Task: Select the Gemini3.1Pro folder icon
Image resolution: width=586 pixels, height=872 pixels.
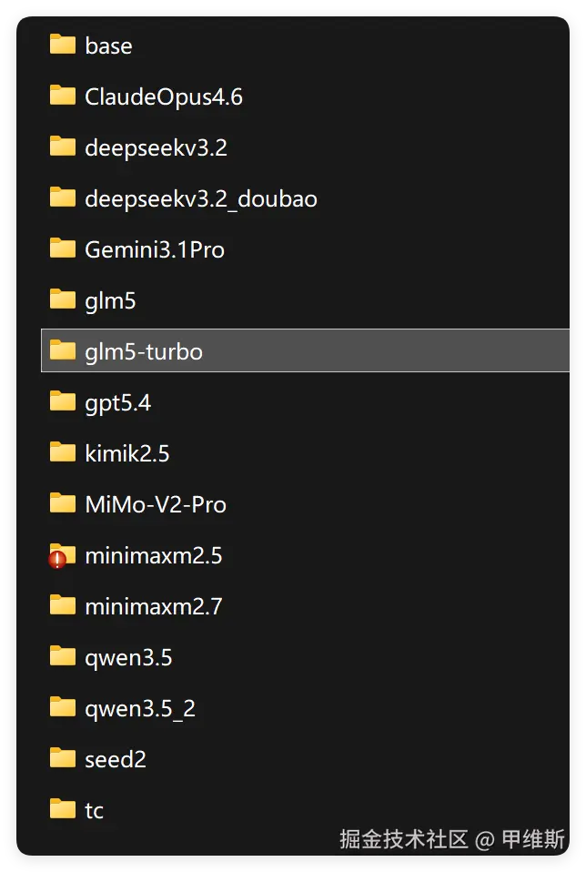Action: coord(62,248)
